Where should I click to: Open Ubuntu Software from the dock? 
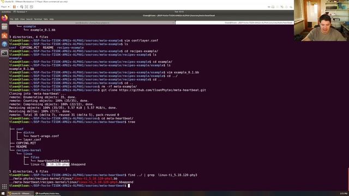pyautogui.click(x=4, y=35)
